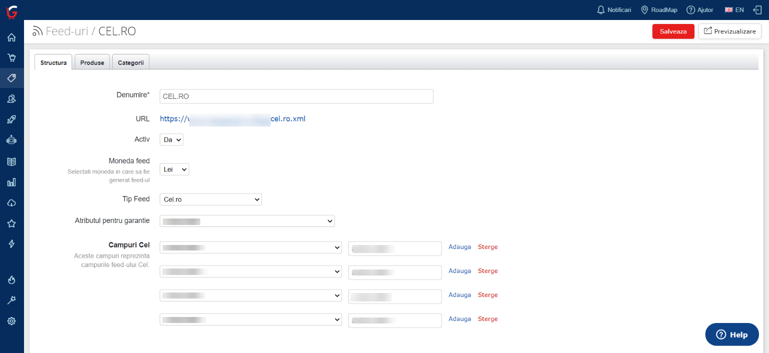Open the Tip Feed dropdown
Viewport: 769px width, 353px height.
[211, 199]
